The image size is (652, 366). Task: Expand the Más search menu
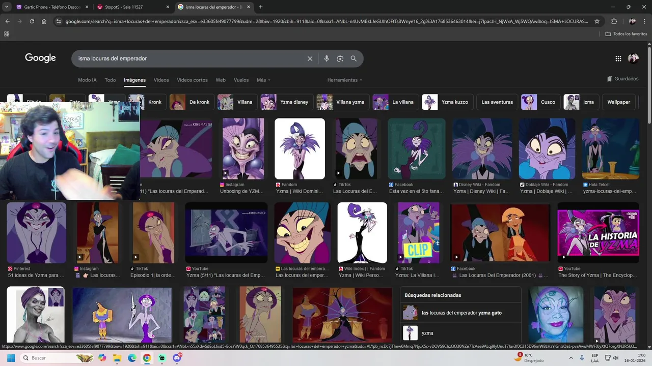tap(263, 80)
